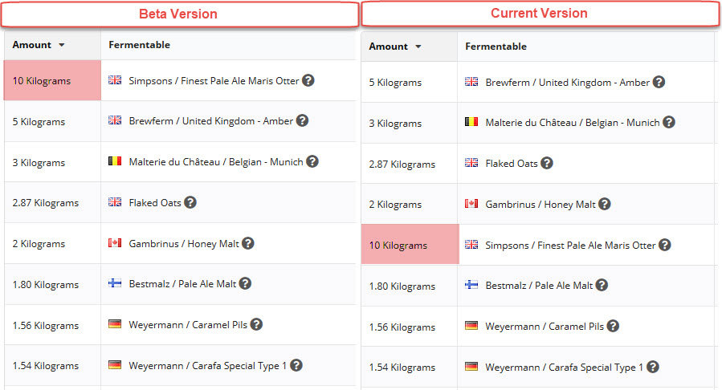722x390 pixels.
Task: Click Simpsons / Finest Pale Ale Maris Otter in Current table
Action: pyautogui.click(x=570, y=245)
